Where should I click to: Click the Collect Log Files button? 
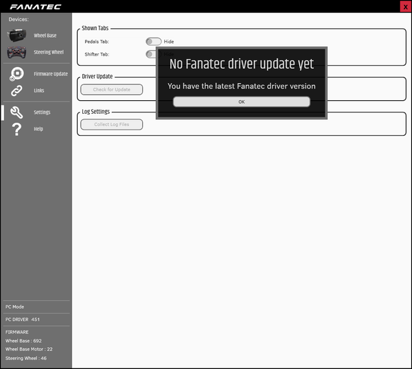[x=112, y=124]
